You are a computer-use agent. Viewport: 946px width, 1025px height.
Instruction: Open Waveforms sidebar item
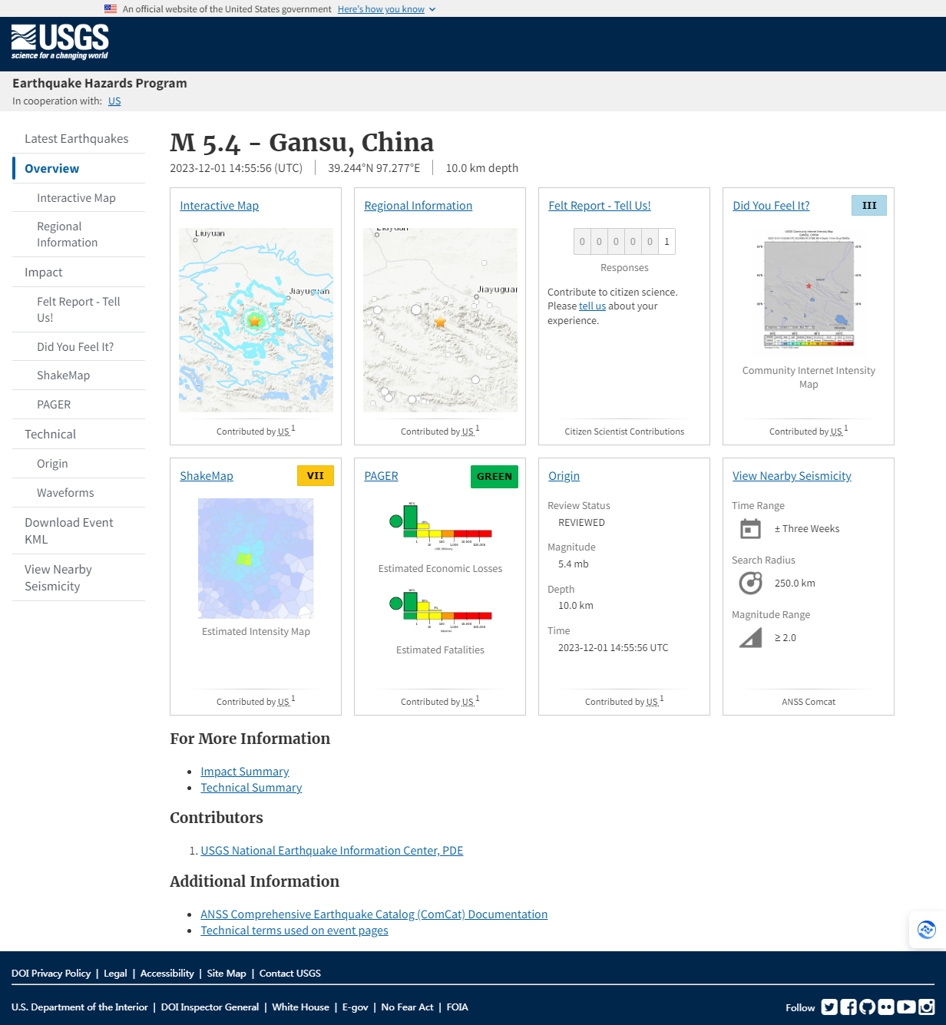point(65,492)
